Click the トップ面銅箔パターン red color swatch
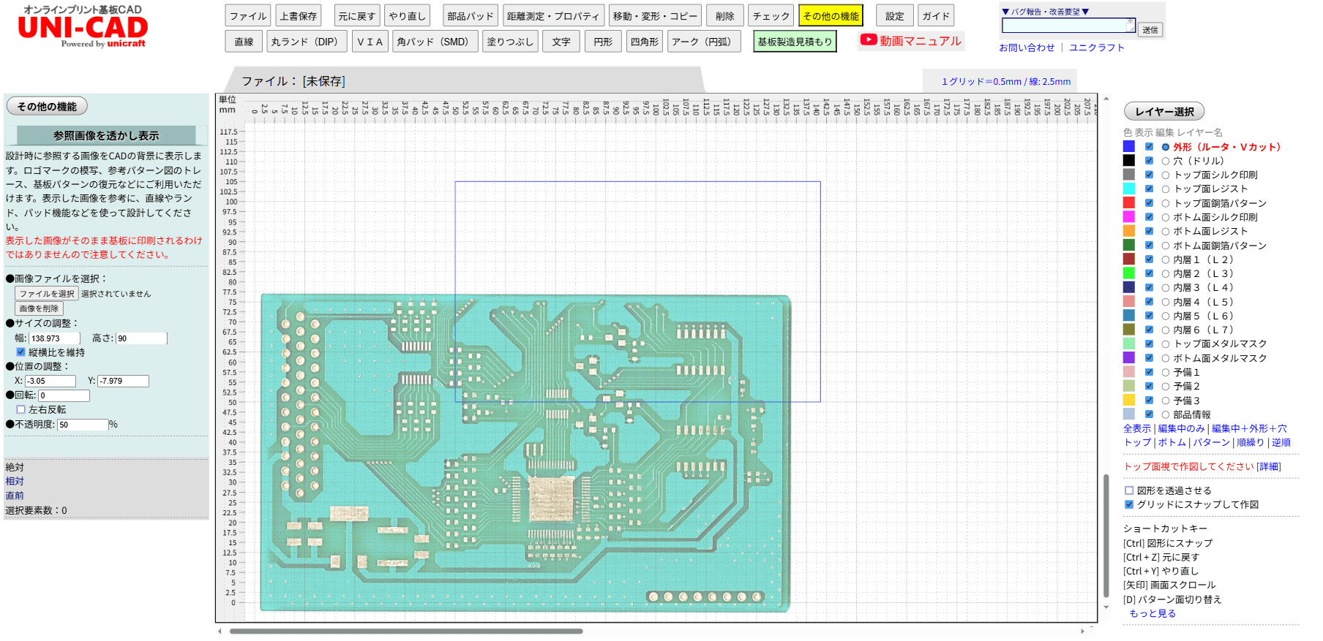 coord(1129,203)
